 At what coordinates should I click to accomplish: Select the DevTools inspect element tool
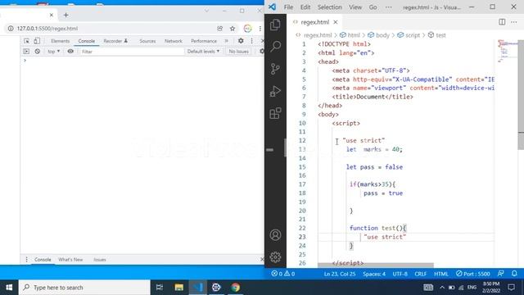[26, 41]
